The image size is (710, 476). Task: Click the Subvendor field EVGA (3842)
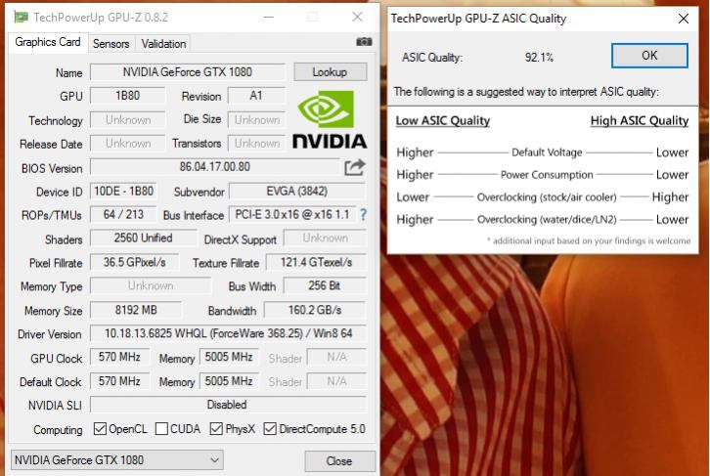click(297, 191)
